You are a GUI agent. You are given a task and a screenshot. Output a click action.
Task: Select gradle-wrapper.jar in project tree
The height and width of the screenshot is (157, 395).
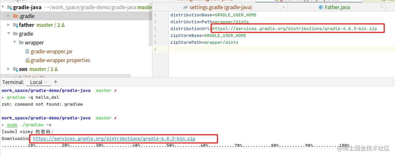click(x=52, y=51)
